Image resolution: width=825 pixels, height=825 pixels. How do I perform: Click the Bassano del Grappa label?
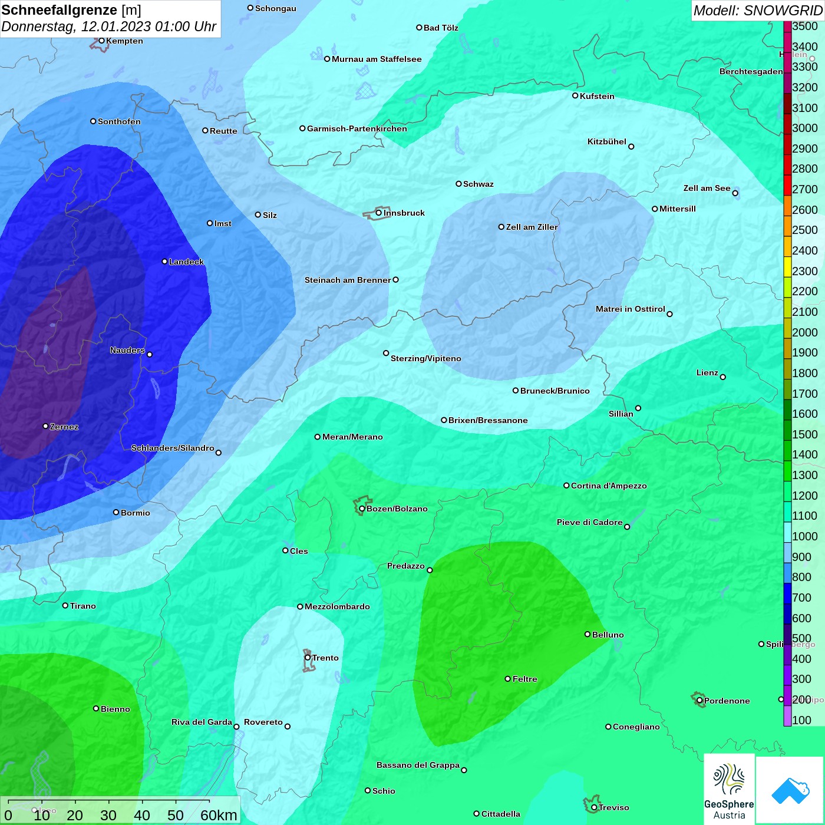click(x=418, y=765)
